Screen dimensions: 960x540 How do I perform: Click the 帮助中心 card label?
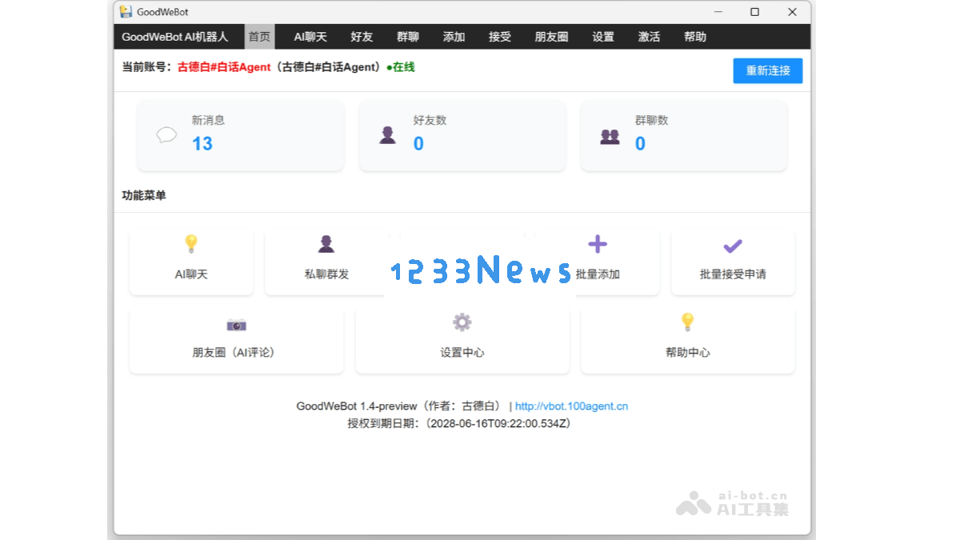point(687,353)
